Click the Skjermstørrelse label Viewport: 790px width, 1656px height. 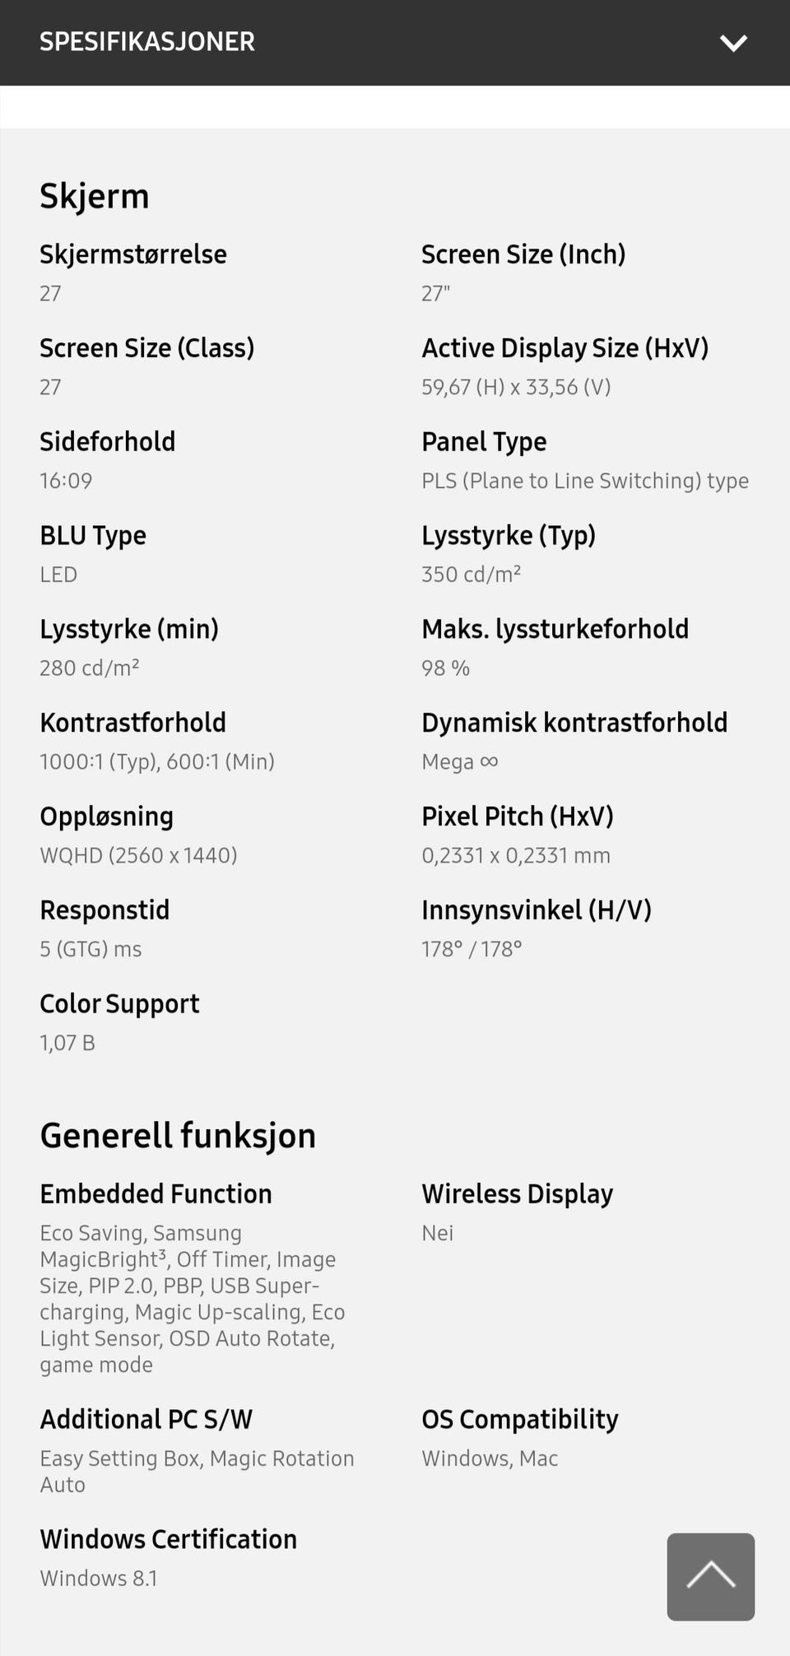[133, 254]
